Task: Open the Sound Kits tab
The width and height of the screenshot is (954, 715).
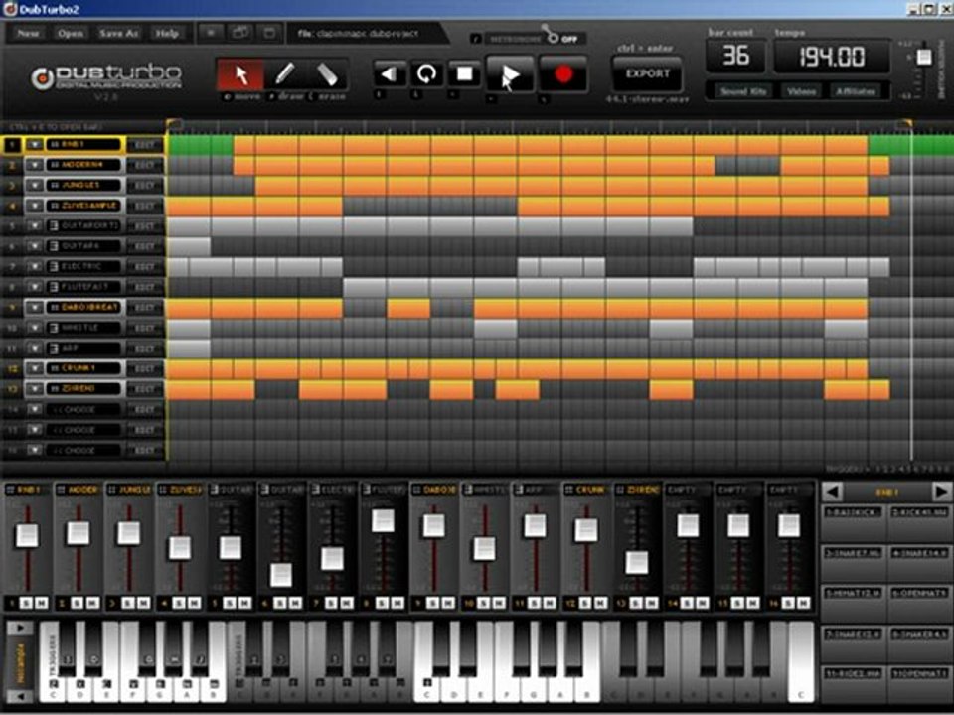Action: 743,91
